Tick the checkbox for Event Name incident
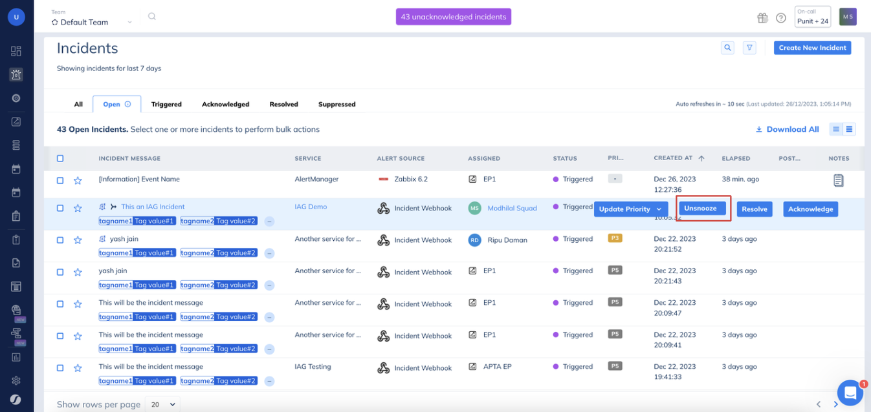 [x=60, y=181]
